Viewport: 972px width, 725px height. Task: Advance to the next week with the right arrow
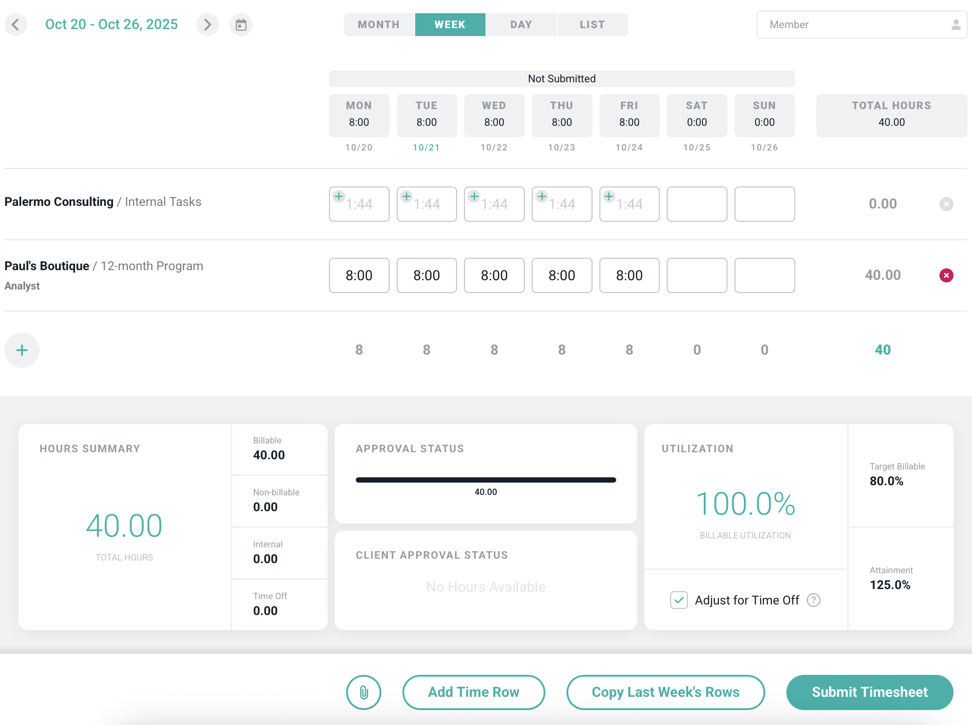pyautogui.click(x=208, y=25)
